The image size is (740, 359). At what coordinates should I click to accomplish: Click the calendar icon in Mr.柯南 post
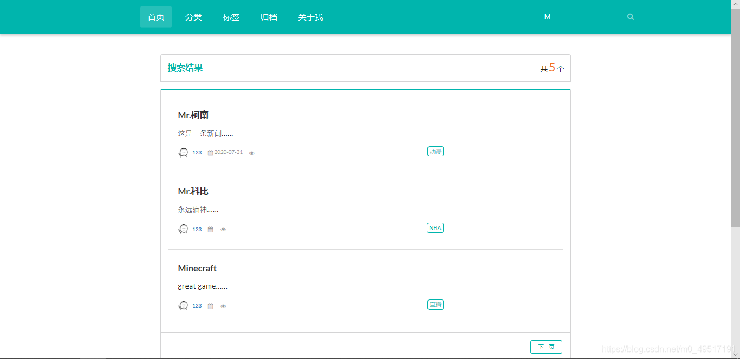(210, 153)
